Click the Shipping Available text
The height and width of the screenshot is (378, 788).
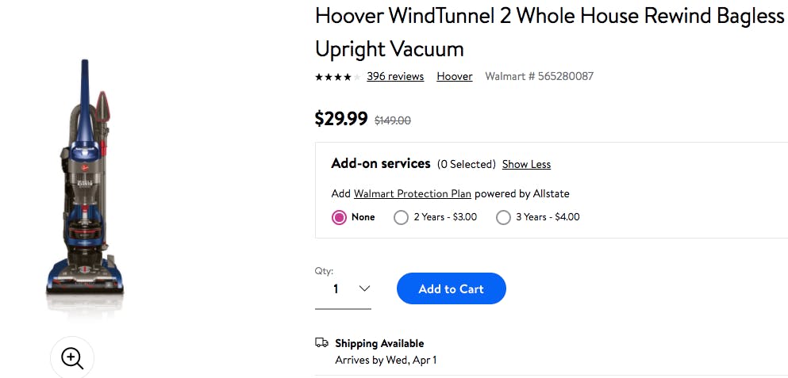pos(379,343)
